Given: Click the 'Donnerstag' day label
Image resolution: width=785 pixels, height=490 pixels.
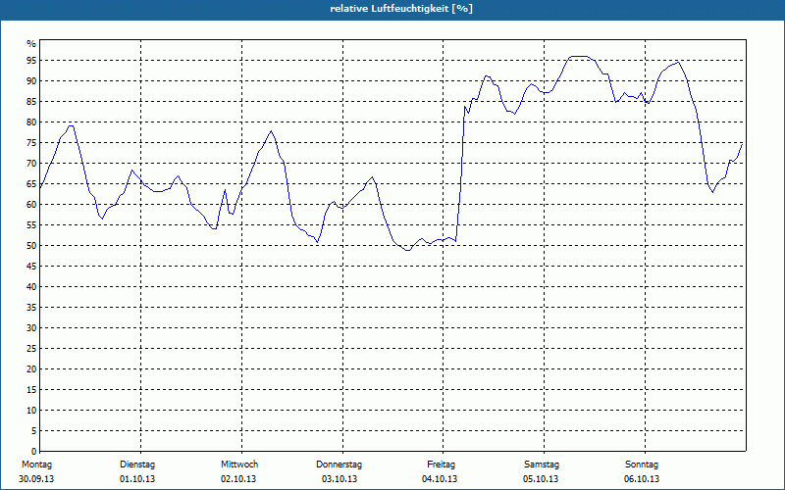Looking at the screenshot, I should tap(339, 465).
